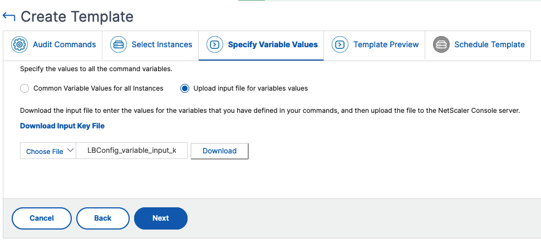Go back using the Create Template arrow
Image resolution: width=541 pixels, height=244 pixels.
8,16
